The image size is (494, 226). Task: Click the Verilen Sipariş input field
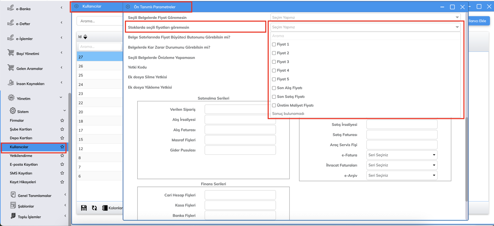point(240,109)
